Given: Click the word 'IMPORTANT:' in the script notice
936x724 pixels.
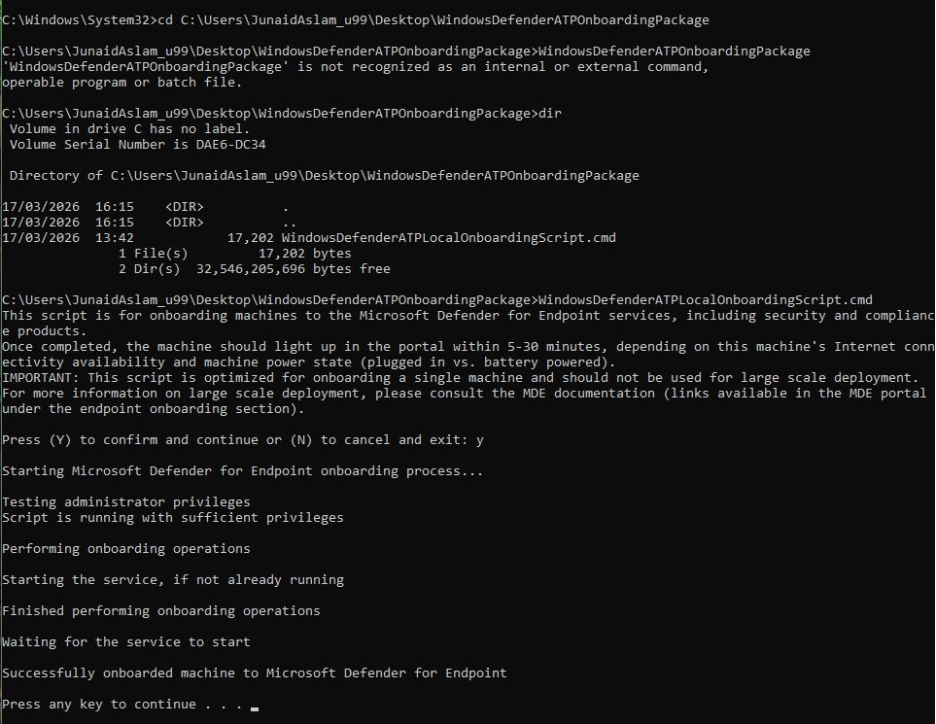Looking at the screenshot, I should (41, 378).
